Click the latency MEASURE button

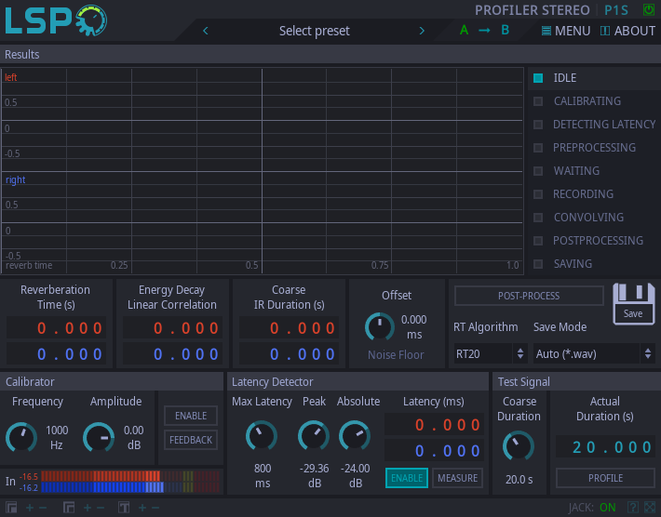coord(458,478)
